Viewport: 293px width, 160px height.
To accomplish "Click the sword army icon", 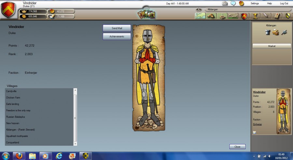I will click(x=266, y=16).
